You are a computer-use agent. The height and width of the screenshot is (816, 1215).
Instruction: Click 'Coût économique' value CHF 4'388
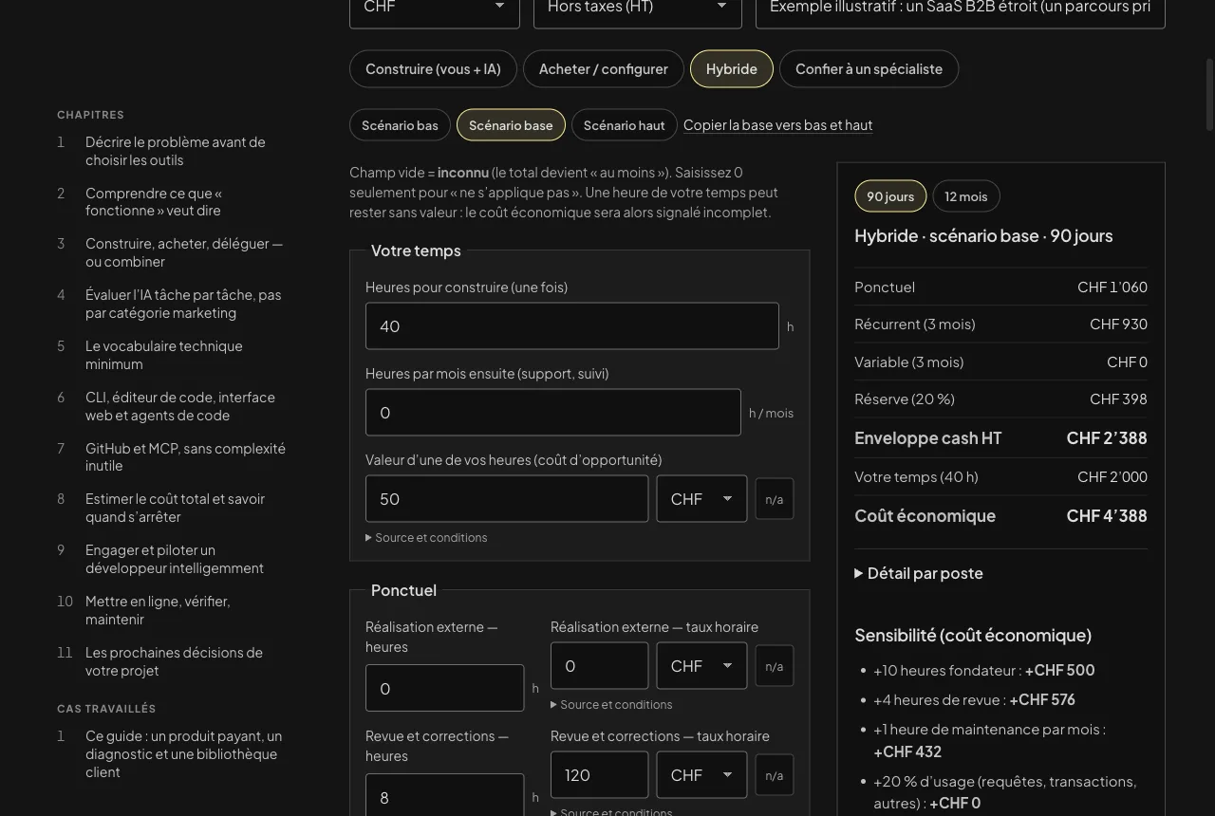(1107, 515)
